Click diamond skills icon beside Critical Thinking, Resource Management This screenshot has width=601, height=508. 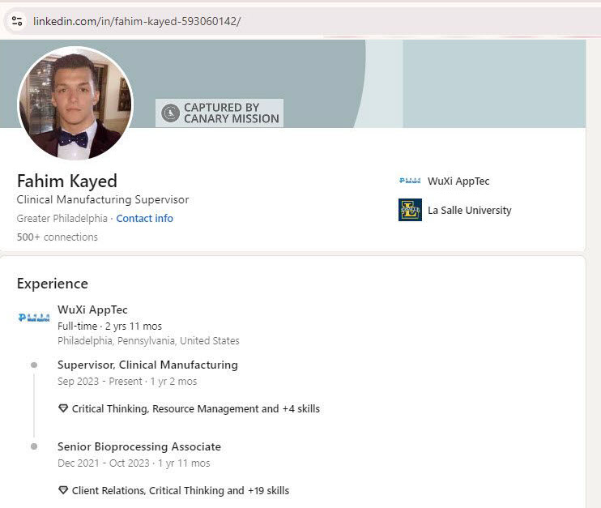[63, 408]
